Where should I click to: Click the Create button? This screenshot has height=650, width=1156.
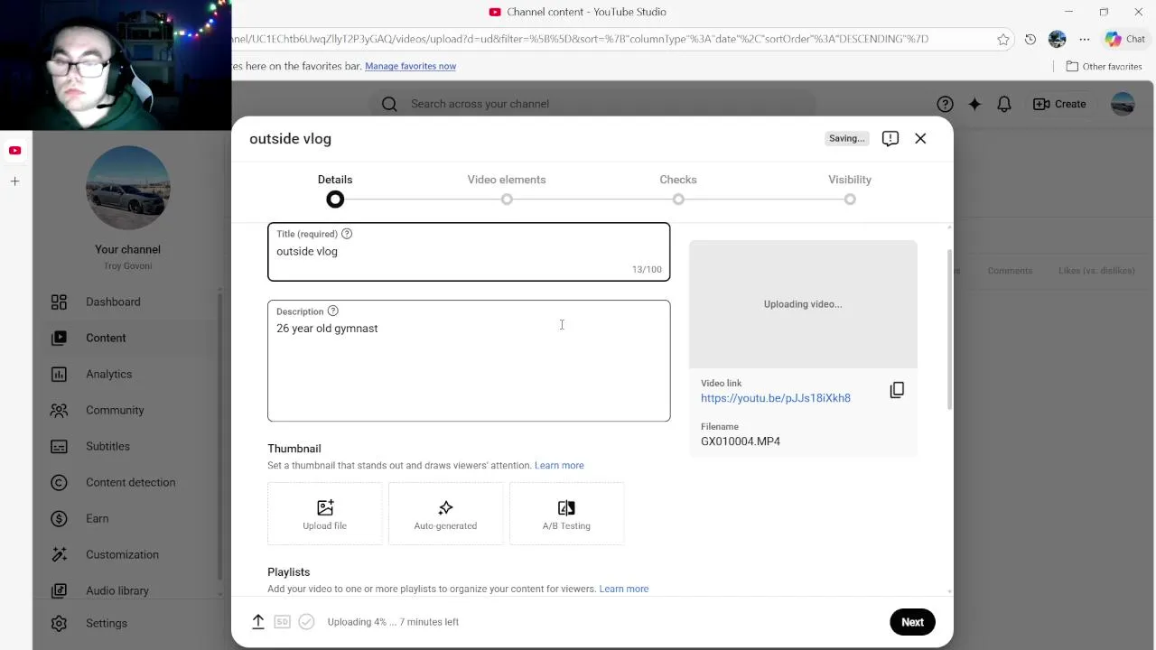(x=1059, y=104)
